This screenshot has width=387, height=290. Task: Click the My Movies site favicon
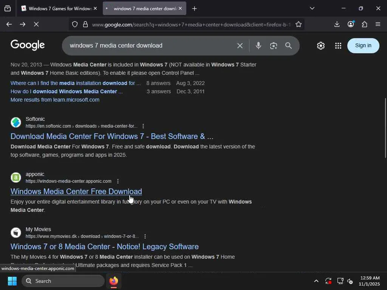[16, 233]
